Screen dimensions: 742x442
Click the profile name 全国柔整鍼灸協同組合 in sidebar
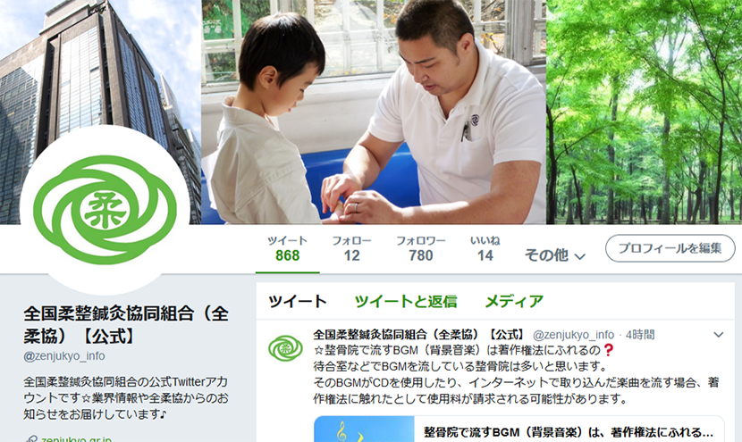[126, 324]
